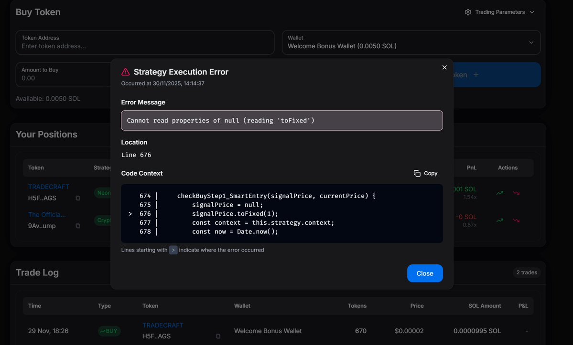This screenshot has height=345, width=573.
Task: Click the Wallet column header in Trade Log
Action: [242, 305]
